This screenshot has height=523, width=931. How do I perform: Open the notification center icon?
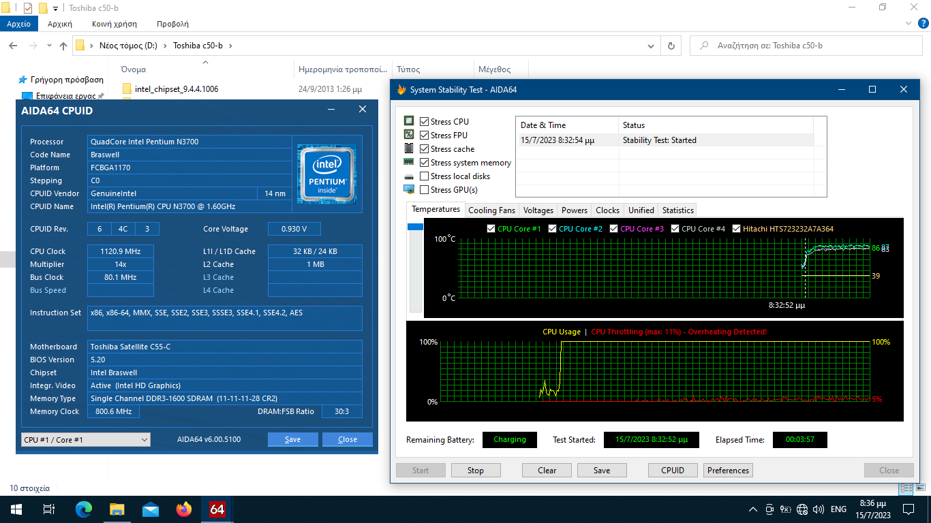point(908,509)
